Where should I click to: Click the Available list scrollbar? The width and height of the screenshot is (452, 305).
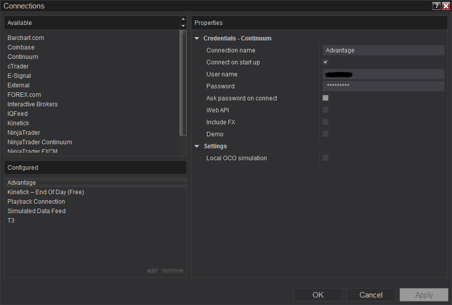tap(183, 82)
